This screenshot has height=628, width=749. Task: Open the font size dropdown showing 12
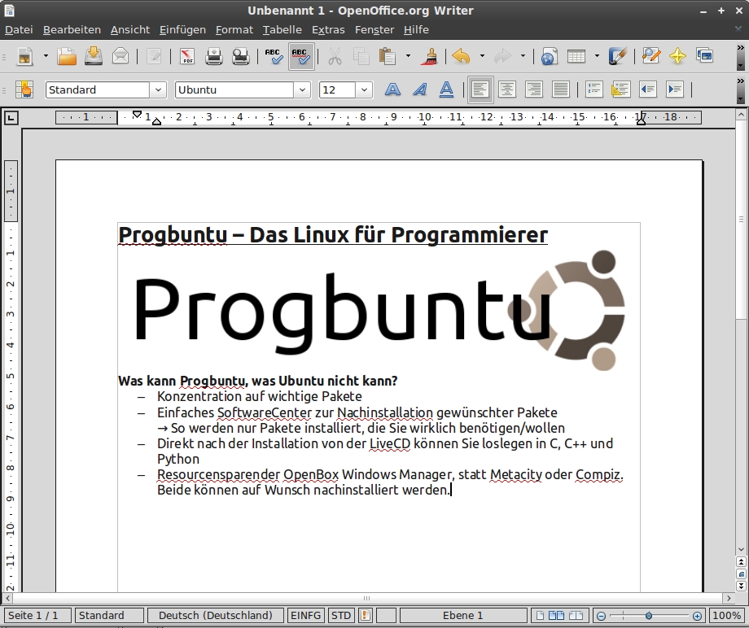pyautogui.click(x=364, y=89)
